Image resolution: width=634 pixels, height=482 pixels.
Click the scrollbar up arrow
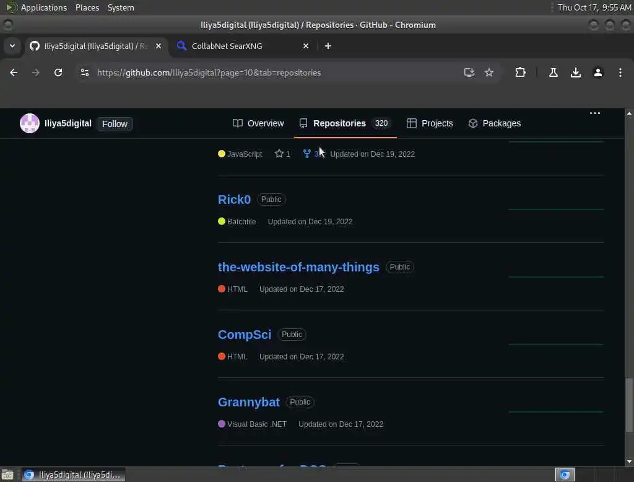(629, 113)
